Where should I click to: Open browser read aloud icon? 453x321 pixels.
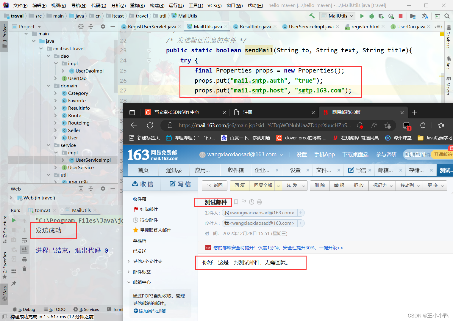tap(374, 125)
